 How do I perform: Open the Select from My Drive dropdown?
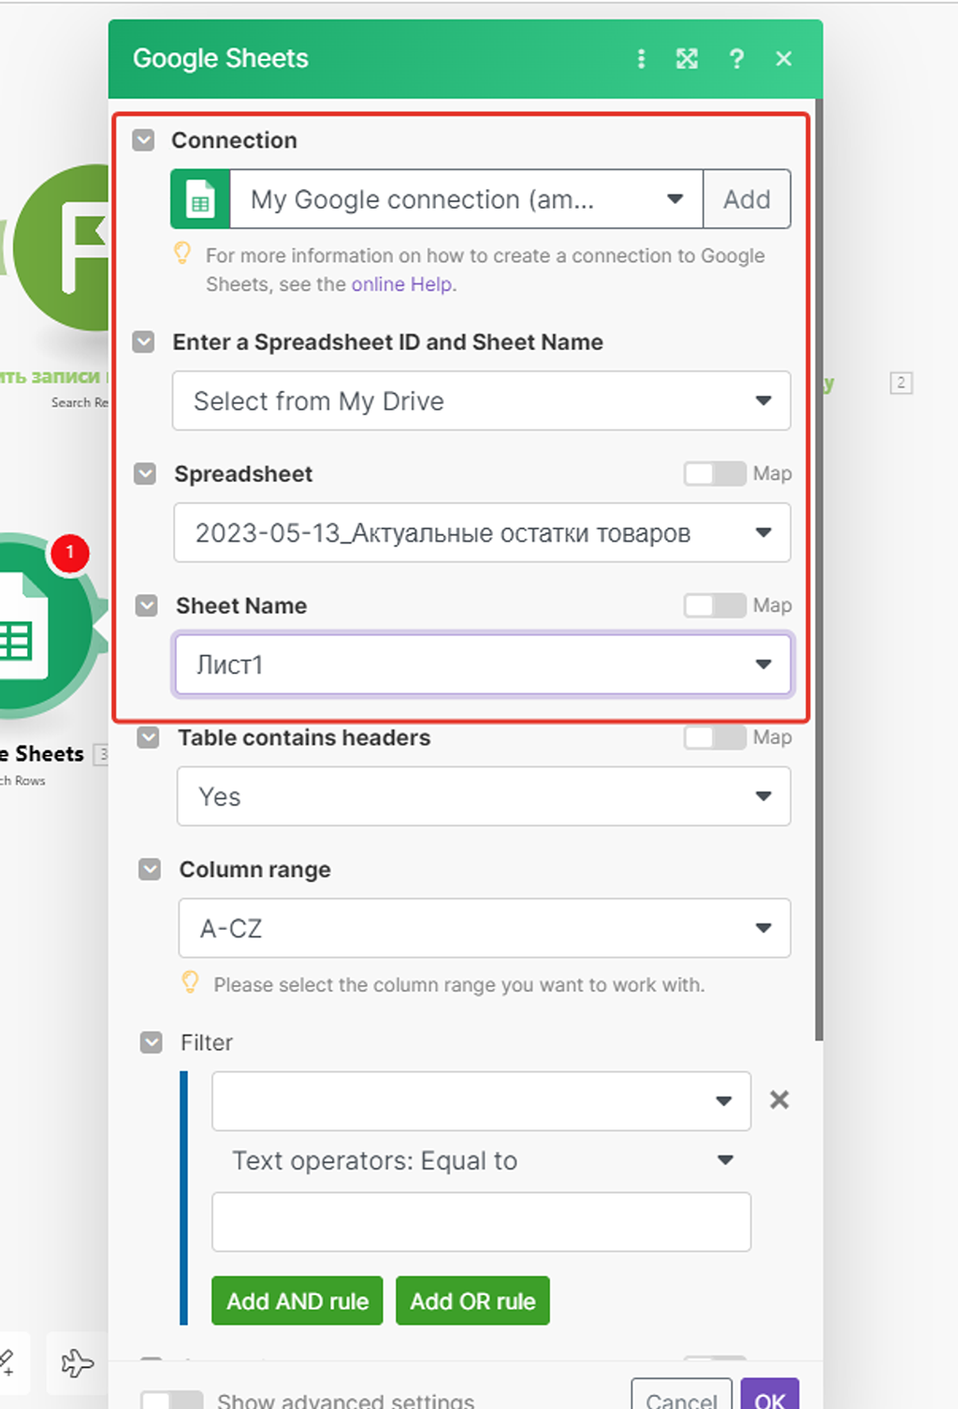(x=481, y=401)
